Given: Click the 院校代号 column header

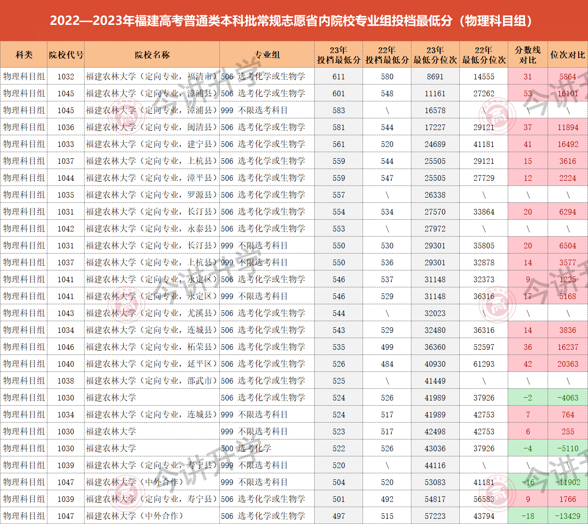Looking at the screenshot, I should pos(66,55).
